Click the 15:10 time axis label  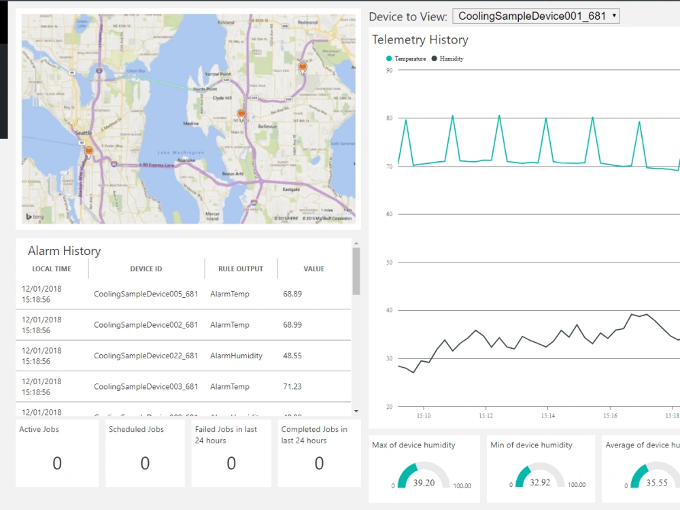pos(424,416)
